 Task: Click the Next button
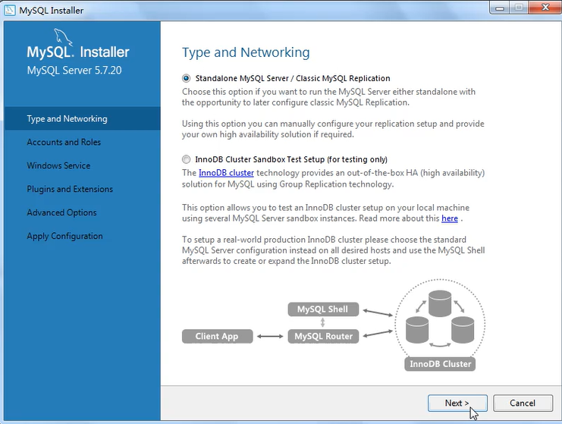point(457,404)
